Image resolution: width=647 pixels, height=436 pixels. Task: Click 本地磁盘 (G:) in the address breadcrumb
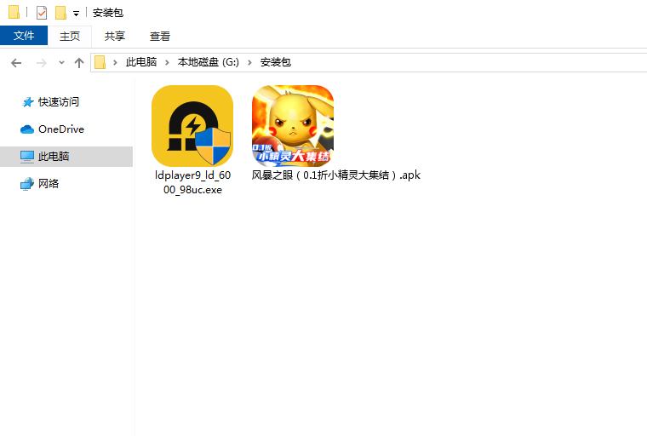tap(209, 63)
